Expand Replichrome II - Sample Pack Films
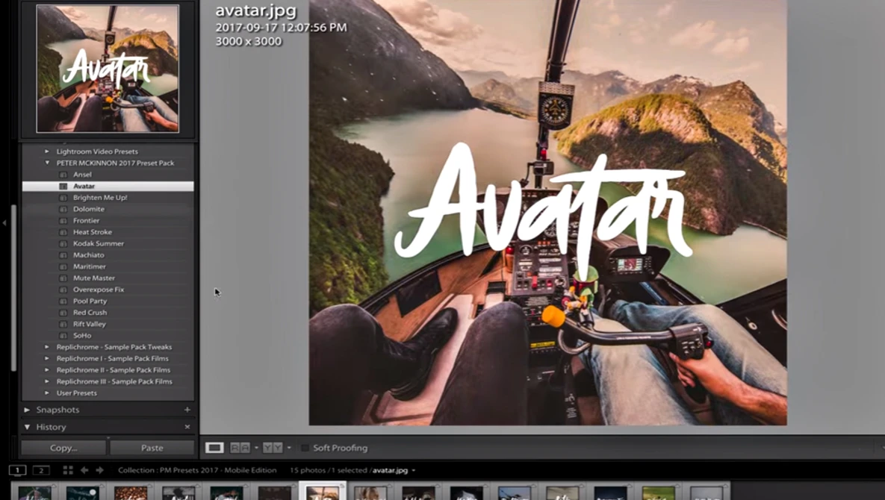This screenshot has width=885, height=500. [47, 370]
